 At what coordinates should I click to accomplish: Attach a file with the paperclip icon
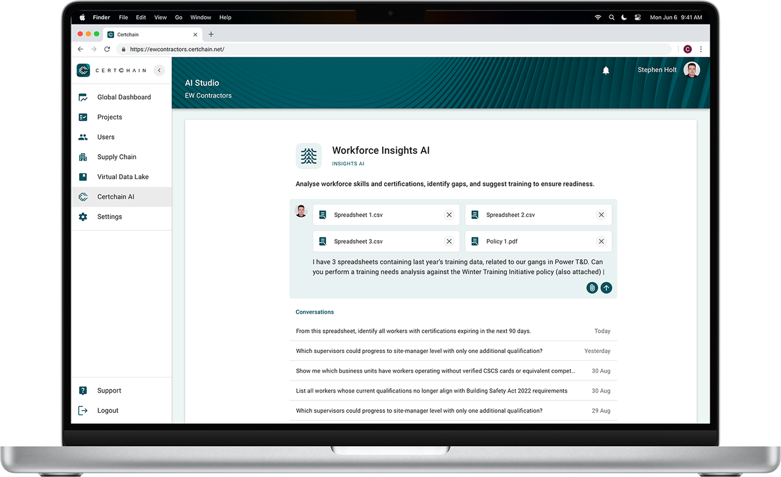(592, 288)
